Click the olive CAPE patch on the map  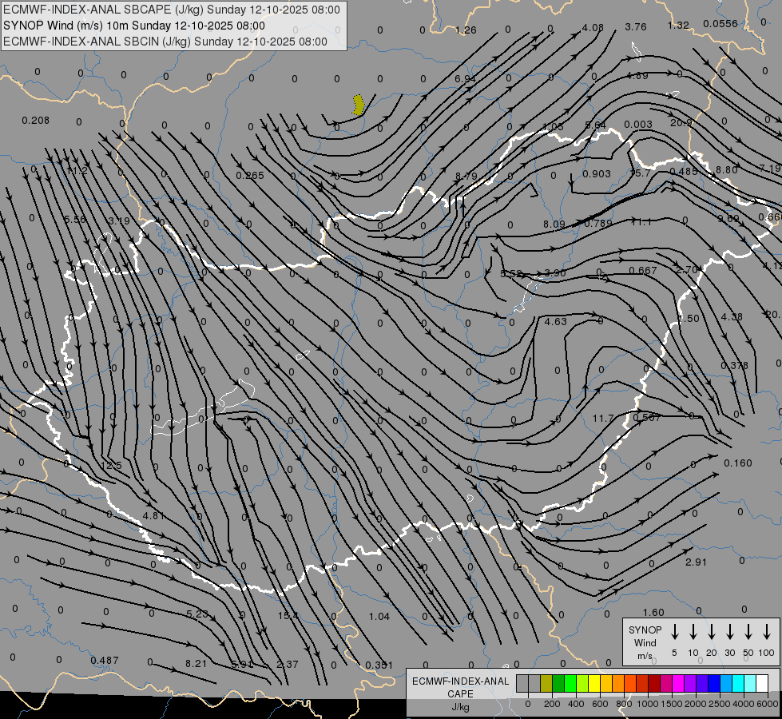(358, 105)
